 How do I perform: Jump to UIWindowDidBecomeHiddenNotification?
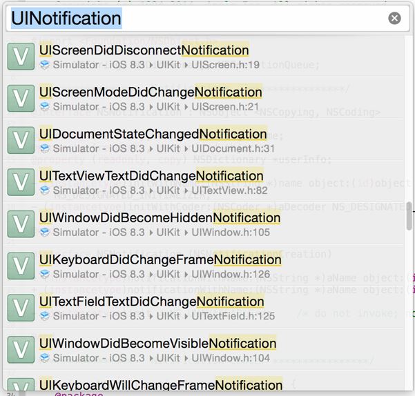tap(160, 218)
